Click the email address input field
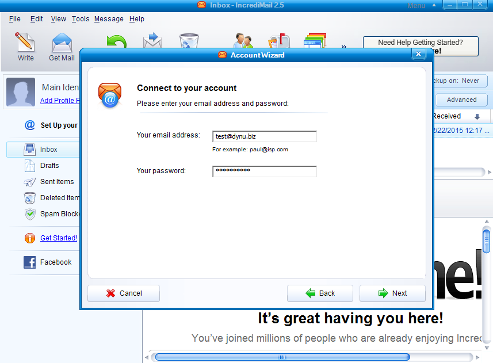This screenshot has height=363, width=493. 265,136
